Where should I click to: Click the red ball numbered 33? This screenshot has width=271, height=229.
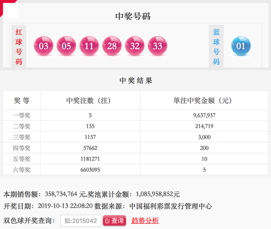[x=157, y=46]
